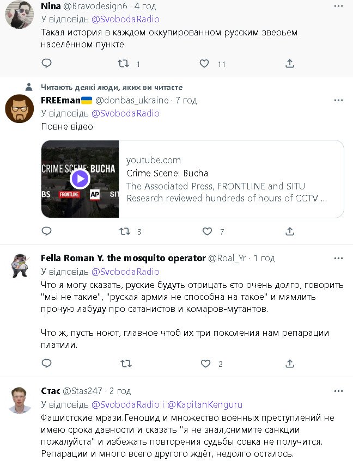Open FREEman's profile avatar
The height and width of the screenshot is (461, 353).
tap(19, 109)
